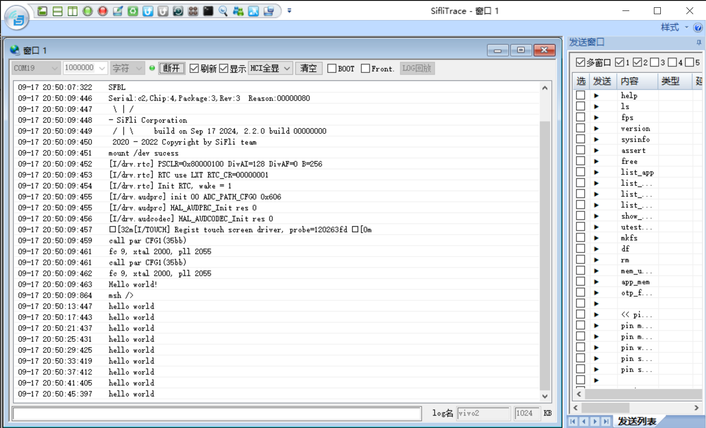Click the green circle toolbar icon
Image resolution: width=706 pixels, height=428 pixels.
pyautogui.click(x=88, y=11)
